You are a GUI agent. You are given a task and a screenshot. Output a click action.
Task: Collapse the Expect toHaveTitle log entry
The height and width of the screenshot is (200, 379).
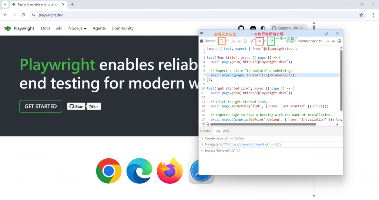click(x=202, y=150)
